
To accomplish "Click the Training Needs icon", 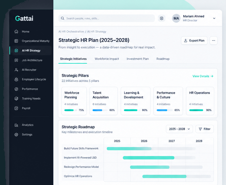I will 16,99.
